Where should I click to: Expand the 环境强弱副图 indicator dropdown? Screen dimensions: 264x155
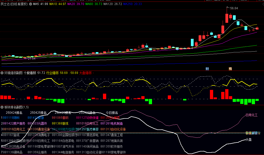pyautogui.click(x=2, y=73)
